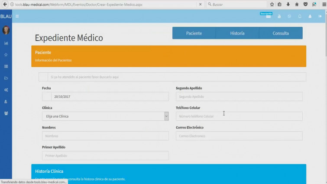Screen dimensions: 327x184
Task: Click the Teléfono Celular input field
Action: [239, 116]
